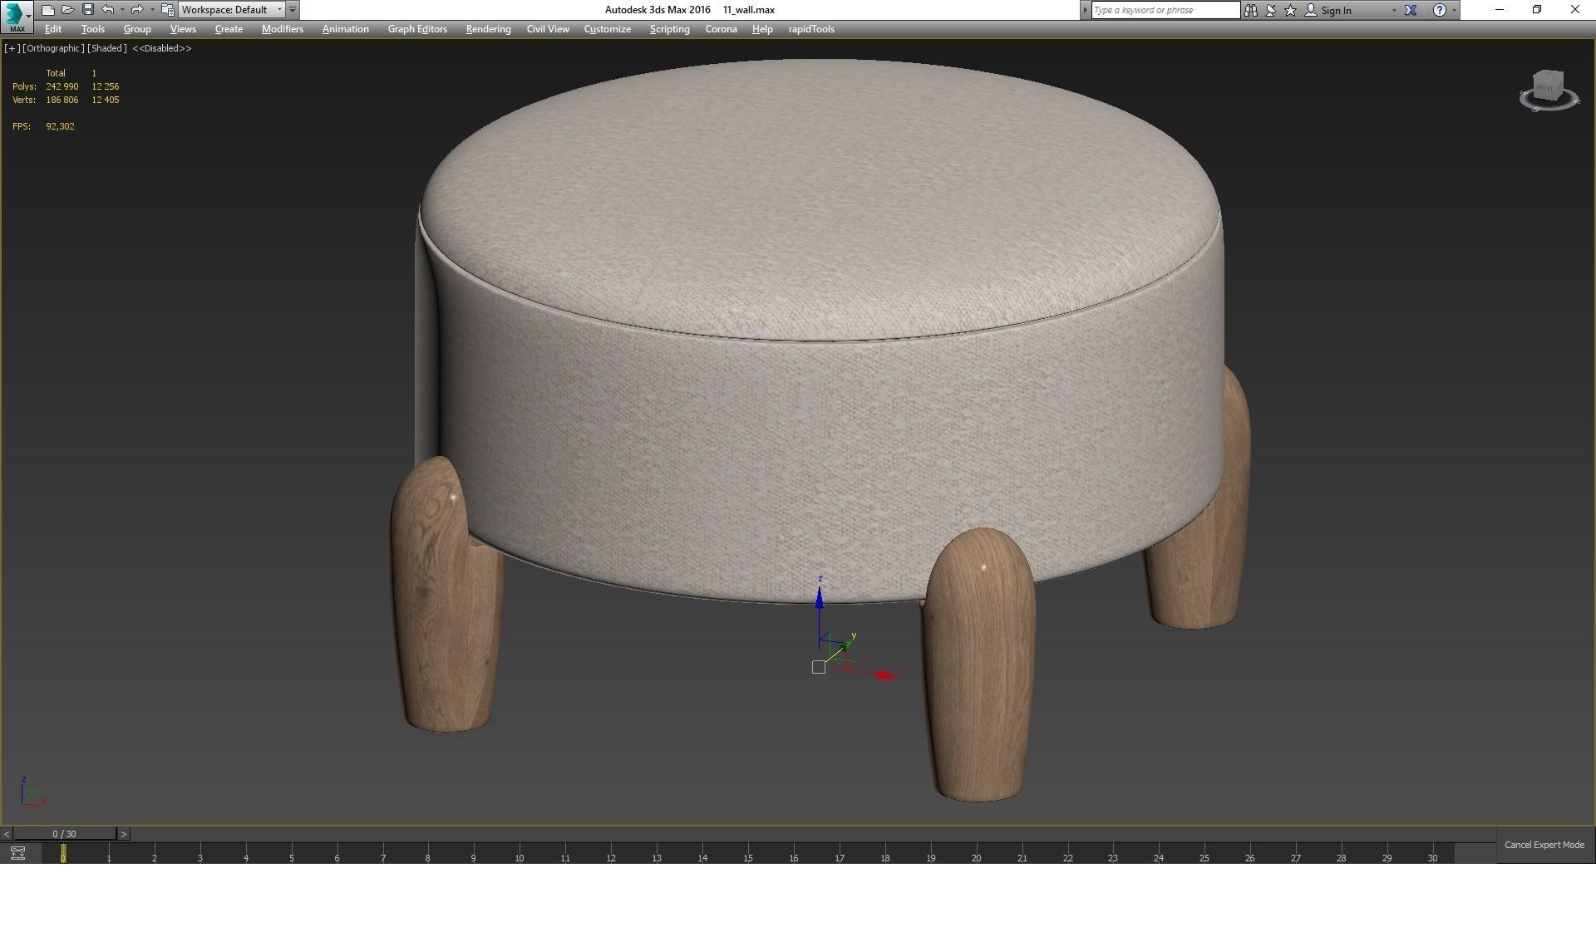Open the Graph Editors menu
Image resolution: width=1596 pixels, height=927 pixels.
point(417,29)
